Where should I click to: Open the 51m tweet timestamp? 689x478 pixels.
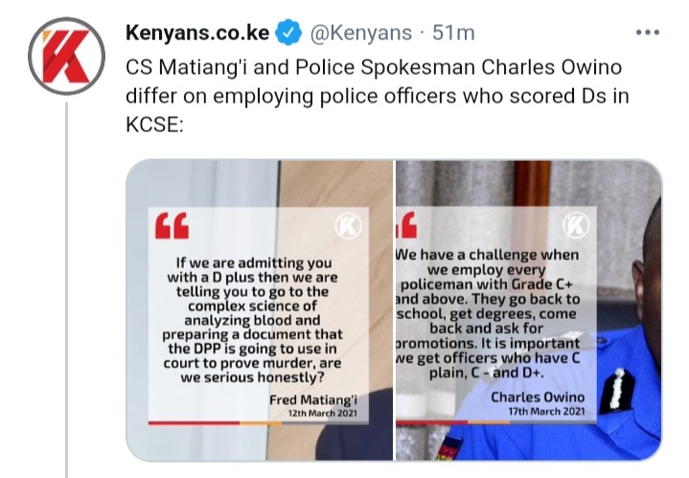pos(453,33)
